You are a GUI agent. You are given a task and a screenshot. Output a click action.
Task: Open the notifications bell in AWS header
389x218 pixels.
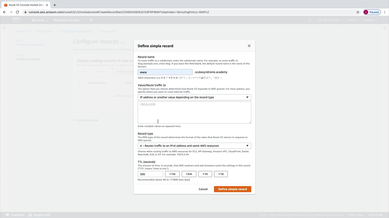coord(310,20)
